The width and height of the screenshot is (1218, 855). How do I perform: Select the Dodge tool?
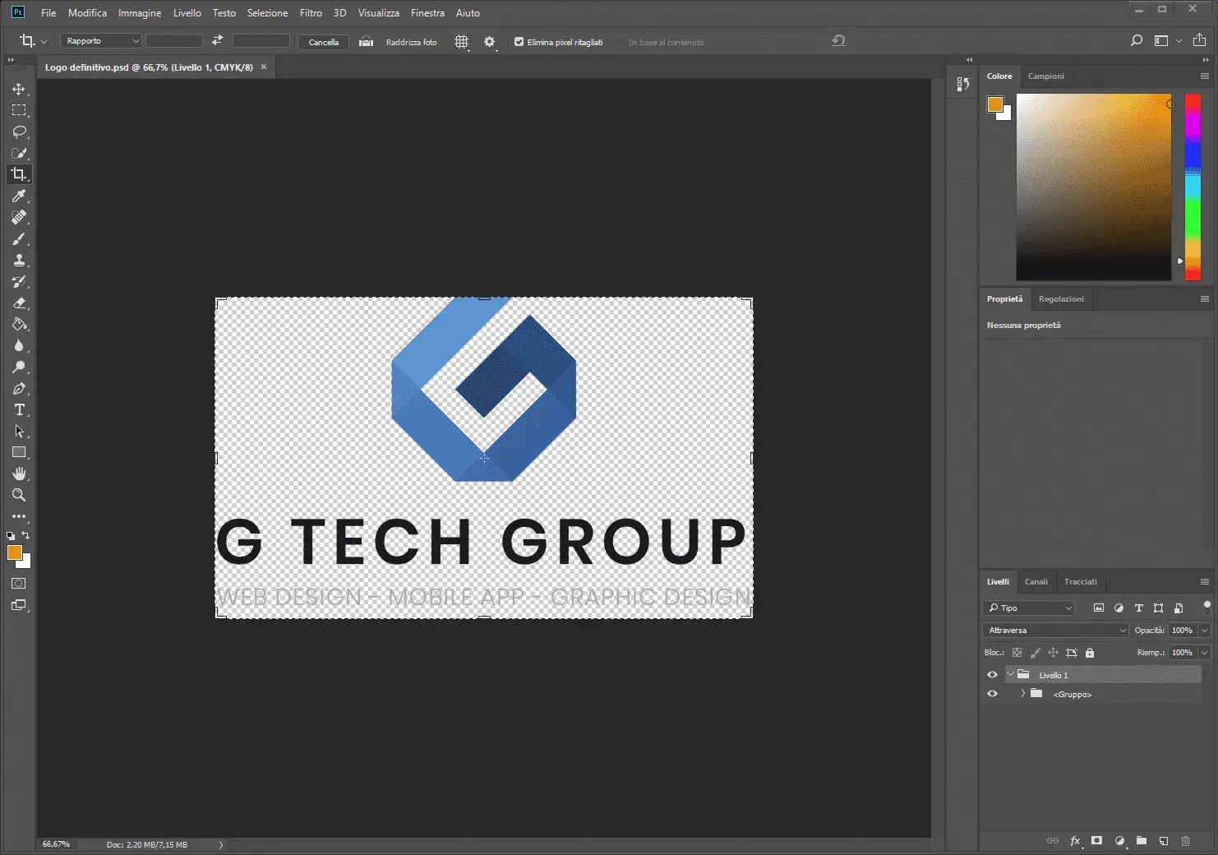19,367
